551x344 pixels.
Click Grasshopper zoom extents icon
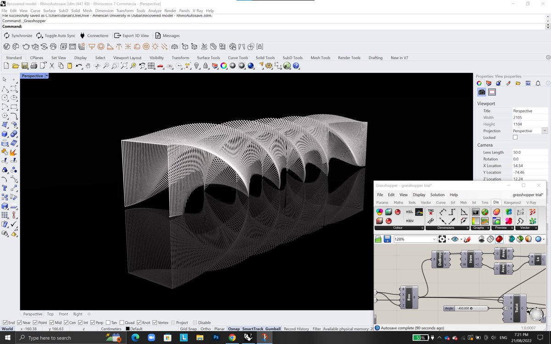tap(442, 239)
